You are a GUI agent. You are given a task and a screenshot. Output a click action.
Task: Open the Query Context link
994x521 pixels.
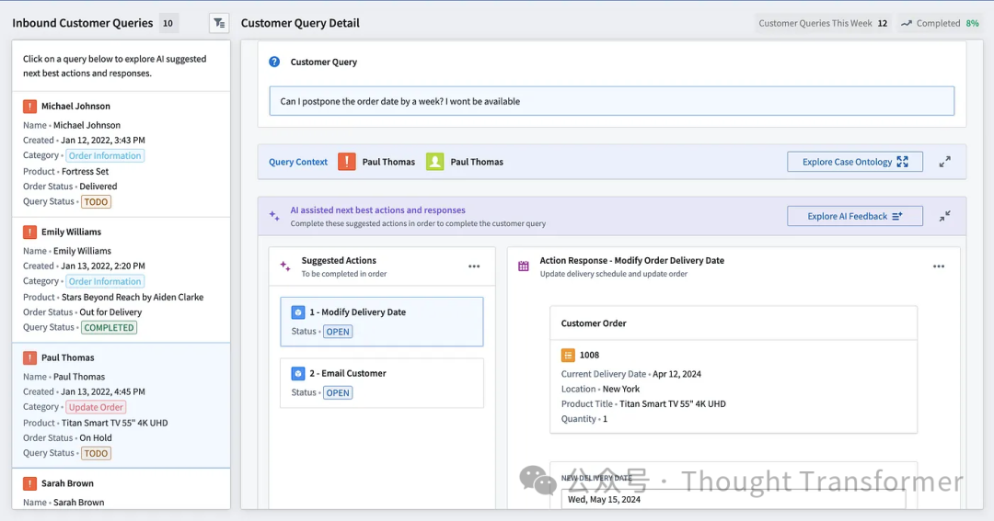298,162
